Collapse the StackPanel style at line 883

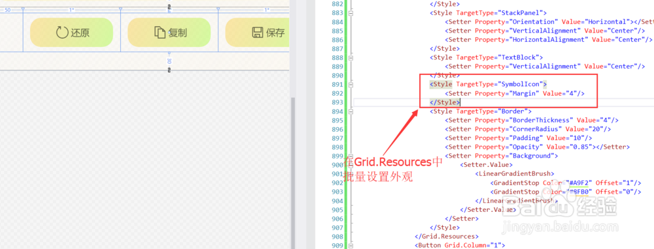(x=350, y=13)
